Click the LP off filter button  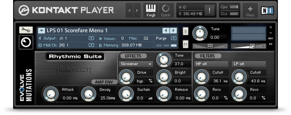(x=249, y=64)
